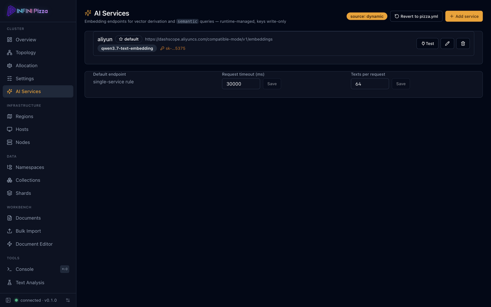Focus the Request timeout input field
The image size is (491, 307).
(x=241, y=84)
